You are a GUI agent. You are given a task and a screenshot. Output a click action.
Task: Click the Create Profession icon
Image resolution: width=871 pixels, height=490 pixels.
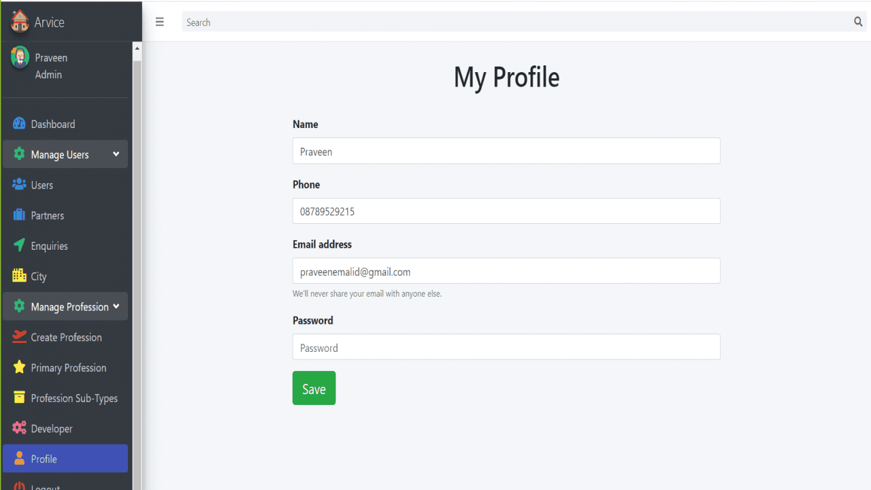(19, 336)
